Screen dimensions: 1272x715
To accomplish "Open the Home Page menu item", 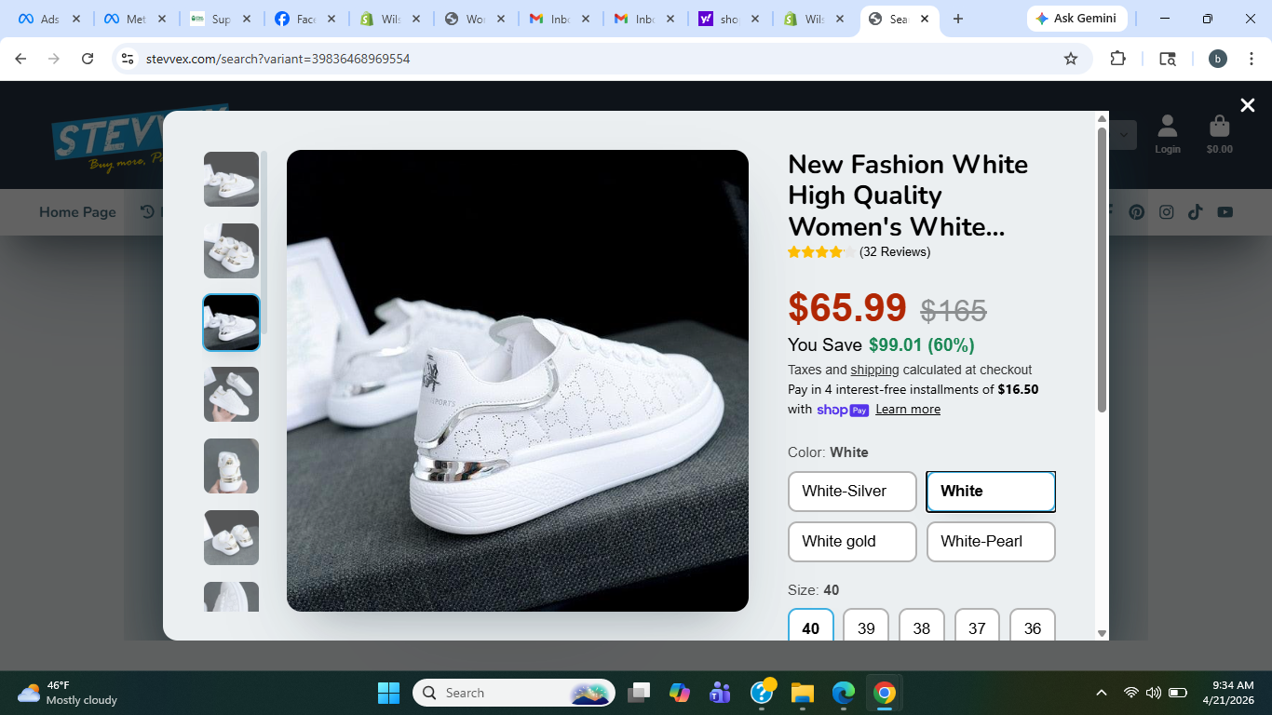I will [77, 212].
